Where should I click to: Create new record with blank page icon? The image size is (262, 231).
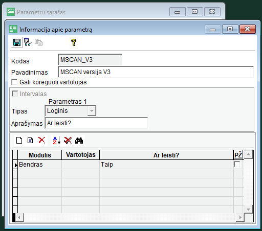19,141
